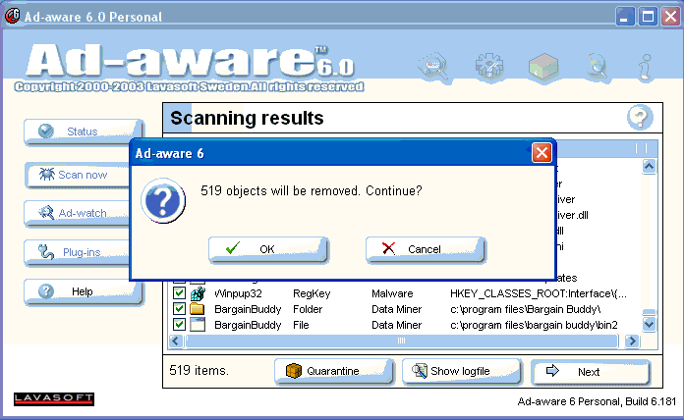Open the scan settings gear icon
The image size is (684, 420).
(488, 69)
